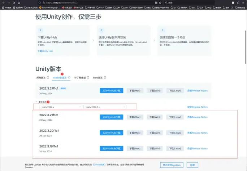Click 下载(Win) for 2022.3.19f1c1
The width and height of the screenshot is (247, 171).
[x=155, y=149]
